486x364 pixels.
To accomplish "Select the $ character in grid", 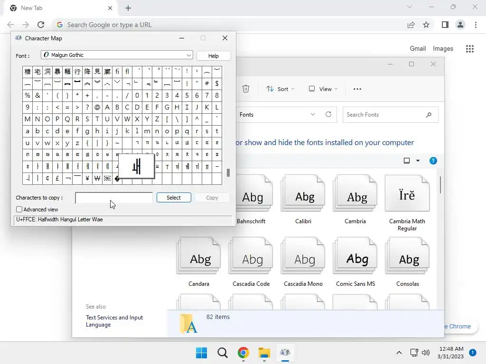I will point(216,83).
